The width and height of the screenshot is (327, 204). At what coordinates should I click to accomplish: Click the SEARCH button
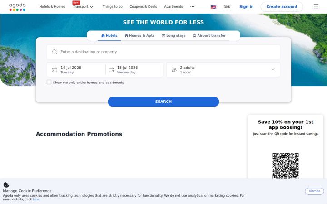(x=163, y=102)
